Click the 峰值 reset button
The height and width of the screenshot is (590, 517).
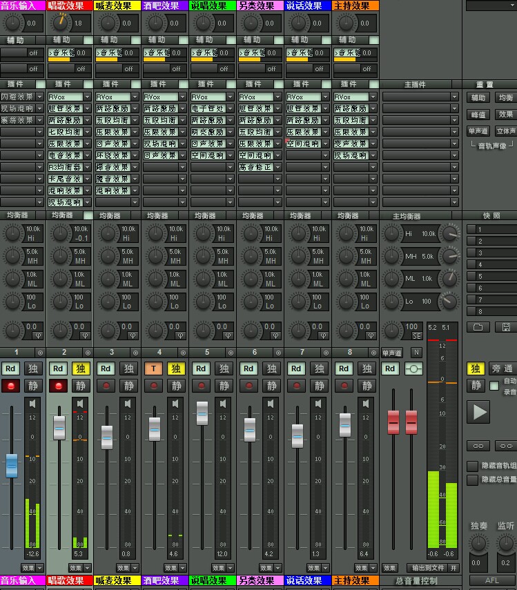tap(478, 115)
